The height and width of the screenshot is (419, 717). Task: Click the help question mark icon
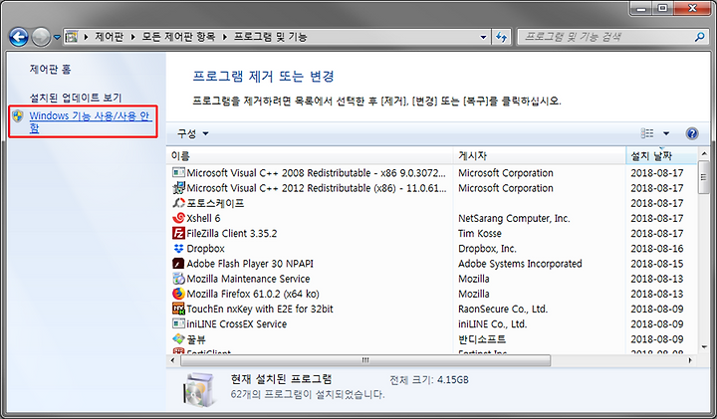click(692, 133)
